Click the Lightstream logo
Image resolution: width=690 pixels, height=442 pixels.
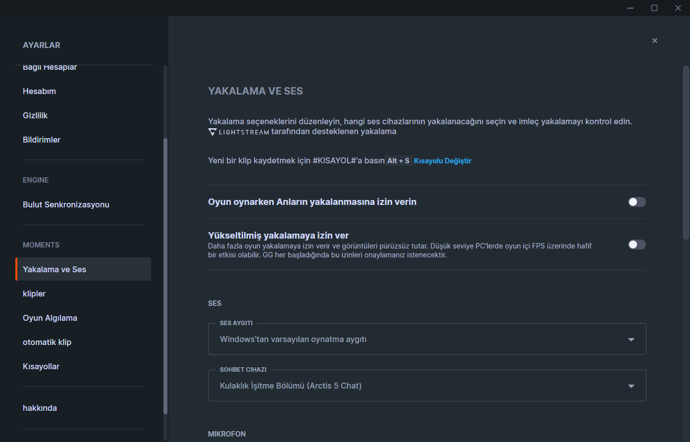pos(239,132)
